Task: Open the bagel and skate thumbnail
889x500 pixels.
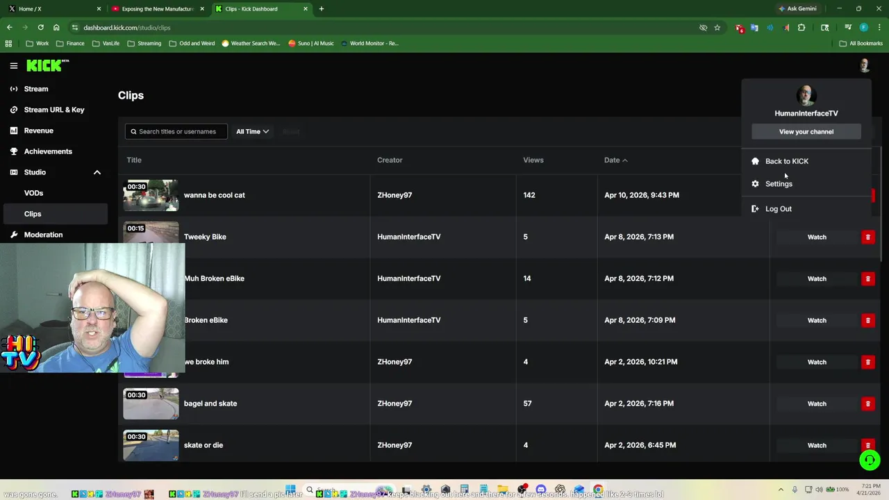Action: [x=151, y=403]
